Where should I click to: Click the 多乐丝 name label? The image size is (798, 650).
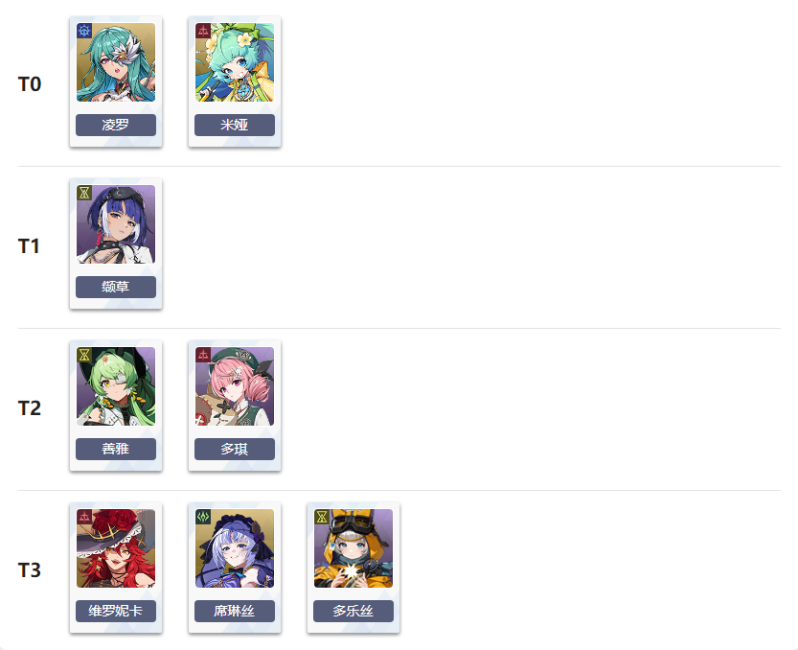click(353, 611)
